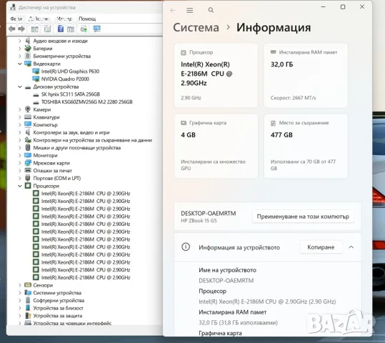Expand the Камери category arrow
The image size is (385, 343).
point(20,109)
